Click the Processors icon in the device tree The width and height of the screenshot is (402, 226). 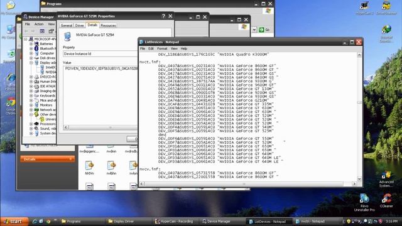(x=36, y=124)
